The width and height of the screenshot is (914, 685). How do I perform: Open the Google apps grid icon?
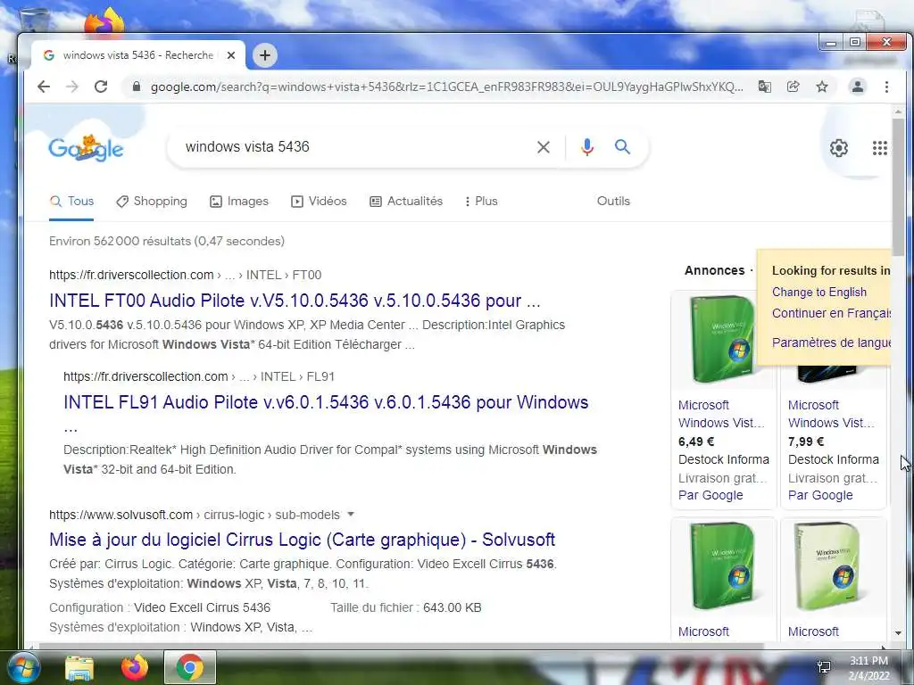pyautogui.click(x=879, y=148)
